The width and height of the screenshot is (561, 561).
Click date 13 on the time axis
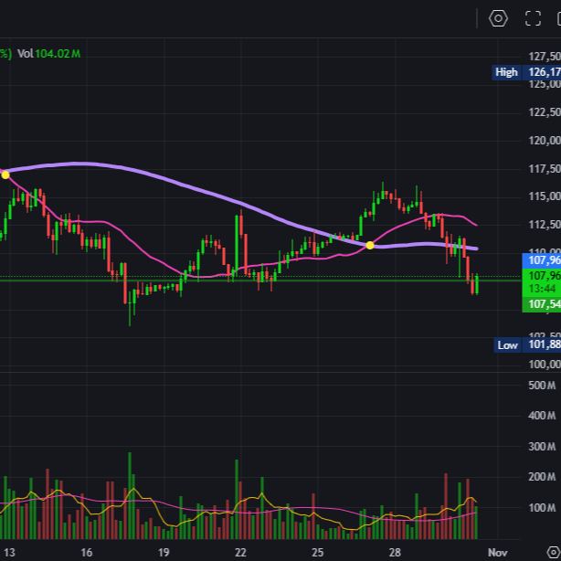pos(9,553)
